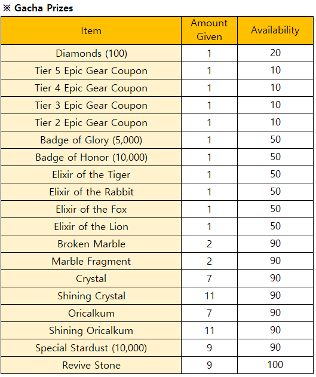
Task: Click the Elixir of the Fox cell
Action: pyautogui.click(x=91, y=209)
